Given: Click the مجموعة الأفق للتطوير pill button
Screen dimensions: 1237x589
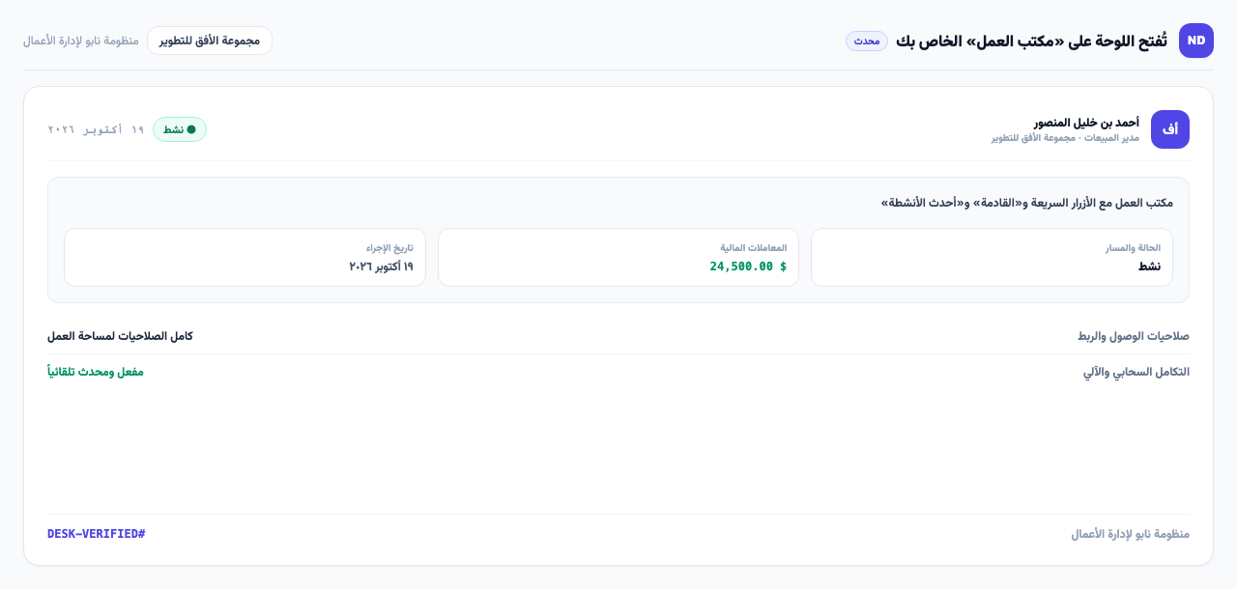Looking at the screenshot, I should click(210, 41).
